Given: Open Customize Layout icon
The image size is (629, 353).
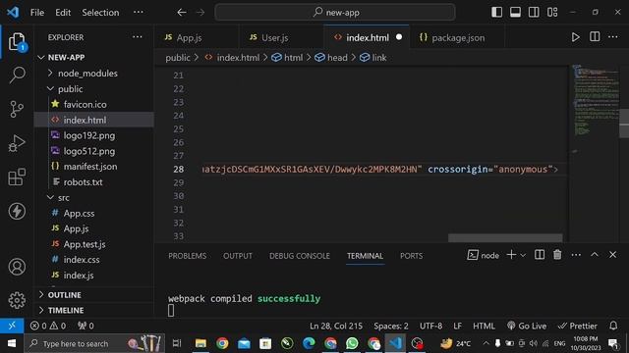Looking at the screenshot, I should 552,12.
